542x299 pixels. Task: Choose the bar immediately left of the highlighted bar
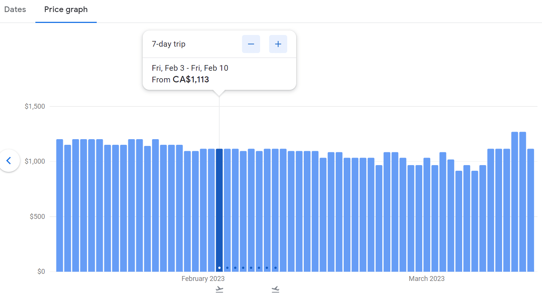[x=212, y=210]
